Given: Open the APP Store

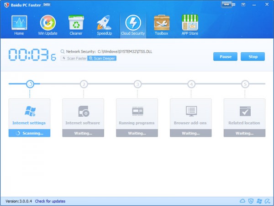Looking at the screenshot, I should [x=190, y=25].
